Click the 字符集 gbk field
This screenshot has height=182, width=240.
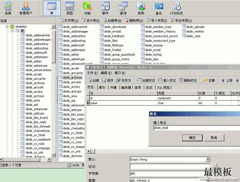(x=170, y=173)
